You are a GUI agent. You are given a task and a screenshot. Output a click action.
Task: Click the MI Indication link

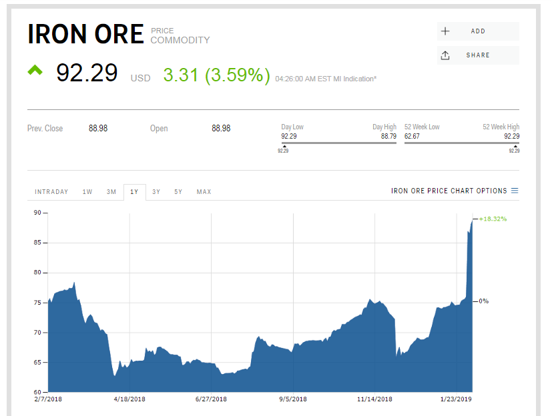[360, 79]
